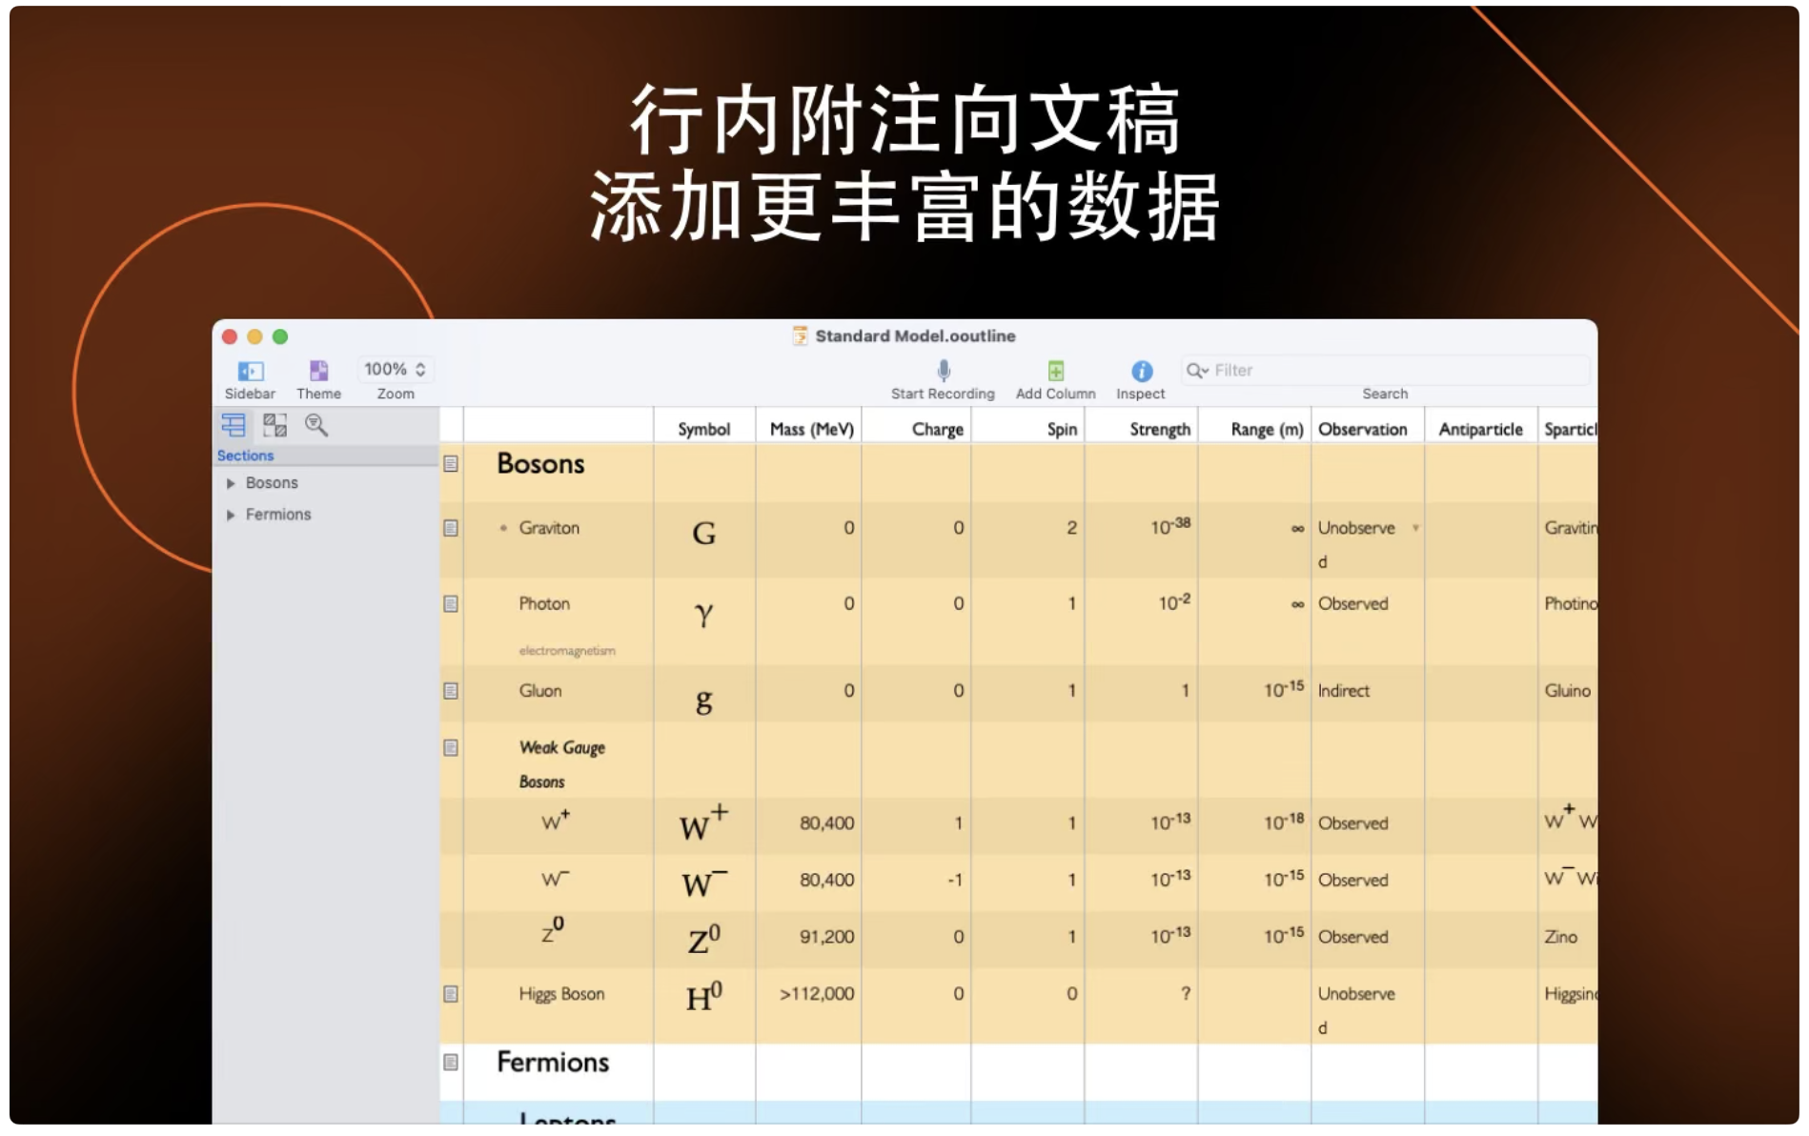This screenshot has width=1809, height=1136.
Task: Expand the Bosons section in the Sections sidebar
Action: (231, 483)
